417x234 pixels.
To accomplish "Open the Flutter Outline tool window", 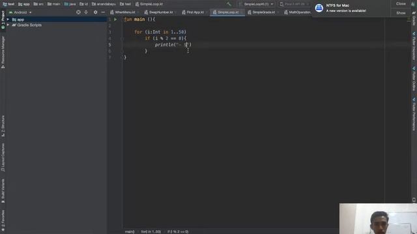I will pos(414,79).
